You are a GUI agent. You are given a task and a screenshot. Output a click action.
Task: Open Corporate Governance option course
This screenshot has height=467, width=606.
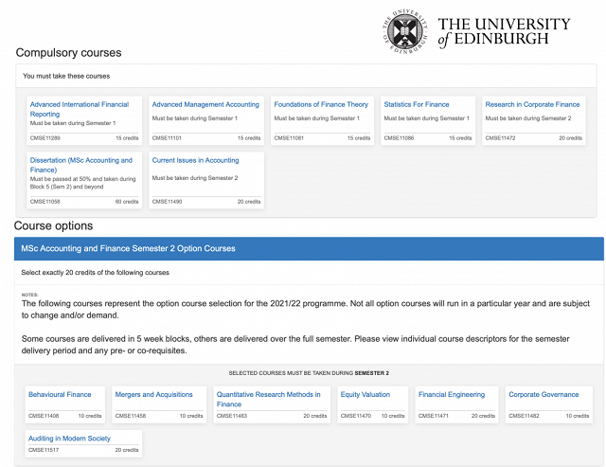[544, 394]
